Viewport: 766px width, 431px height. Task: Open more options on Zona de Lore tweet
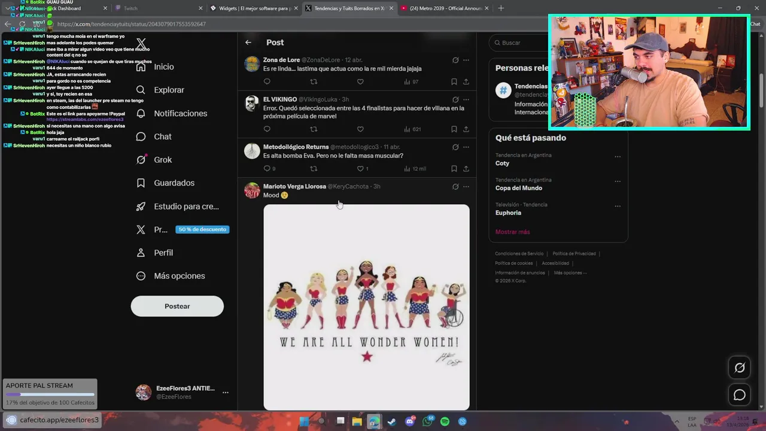pyautogui.click(x=466, y=60)
